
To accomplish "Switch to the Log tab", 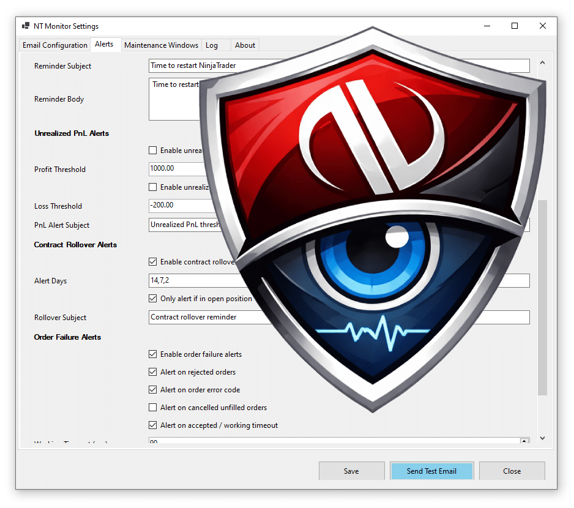I will click(211, 45).
